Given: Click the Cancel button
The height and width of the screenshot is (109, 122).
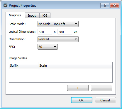Looking at the screenshot, I should tap(105, 100).
